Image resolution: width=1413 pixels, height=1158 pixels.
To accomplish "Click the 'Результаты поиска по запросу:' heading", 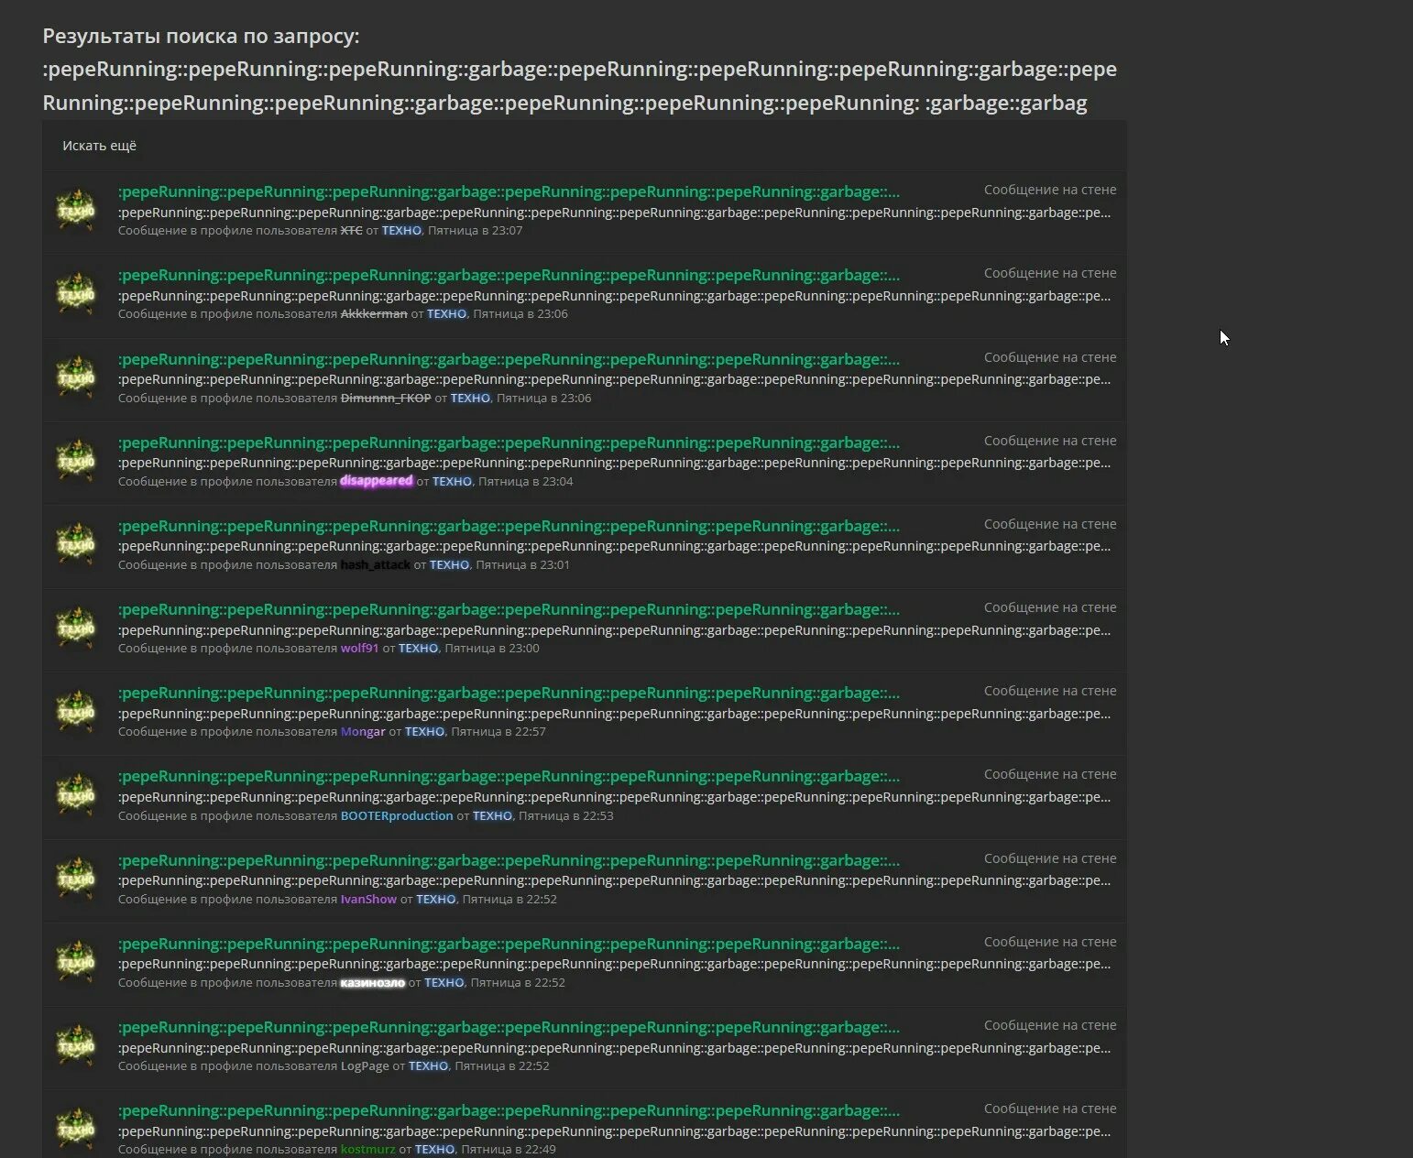I will (x=202, y=37).
